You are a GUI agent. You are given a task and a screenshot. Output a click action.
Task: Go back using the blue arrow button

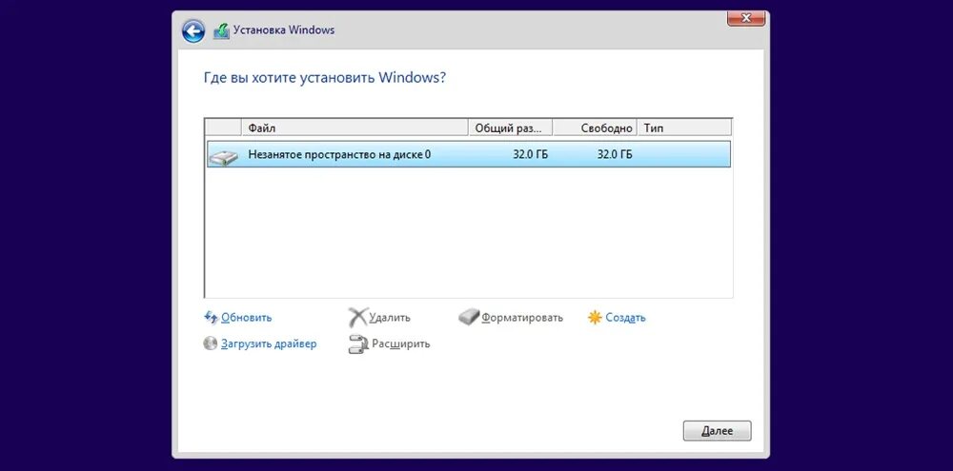tap(193, 30)
